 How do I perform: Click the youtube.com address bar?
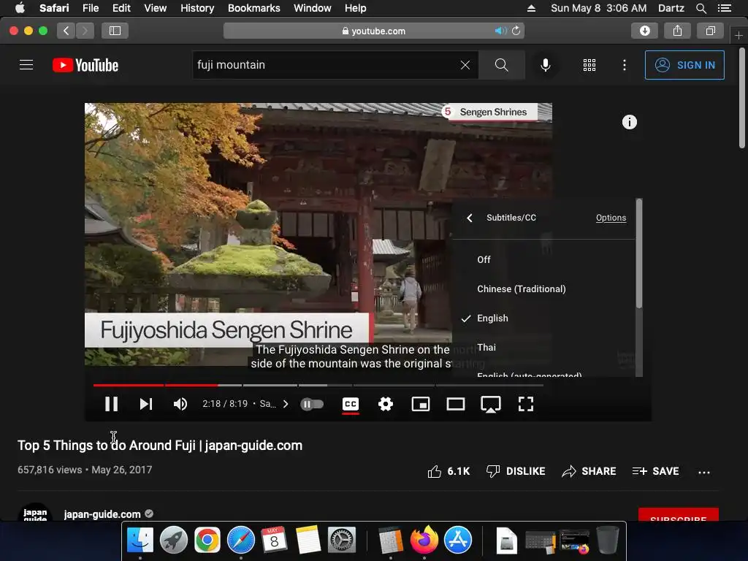point(374,31)
